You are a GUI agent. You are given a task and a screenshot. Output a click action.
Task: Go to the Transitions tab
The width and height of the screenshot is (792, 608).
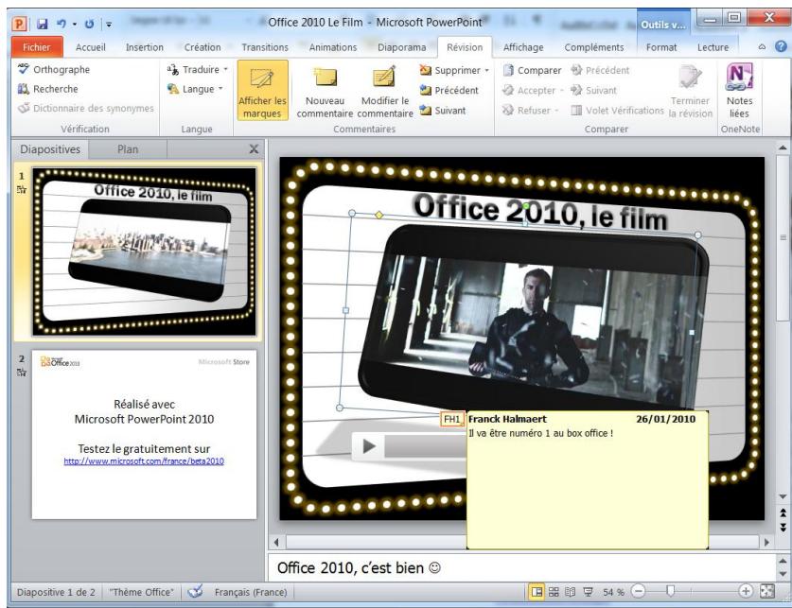tap(265, 47)
